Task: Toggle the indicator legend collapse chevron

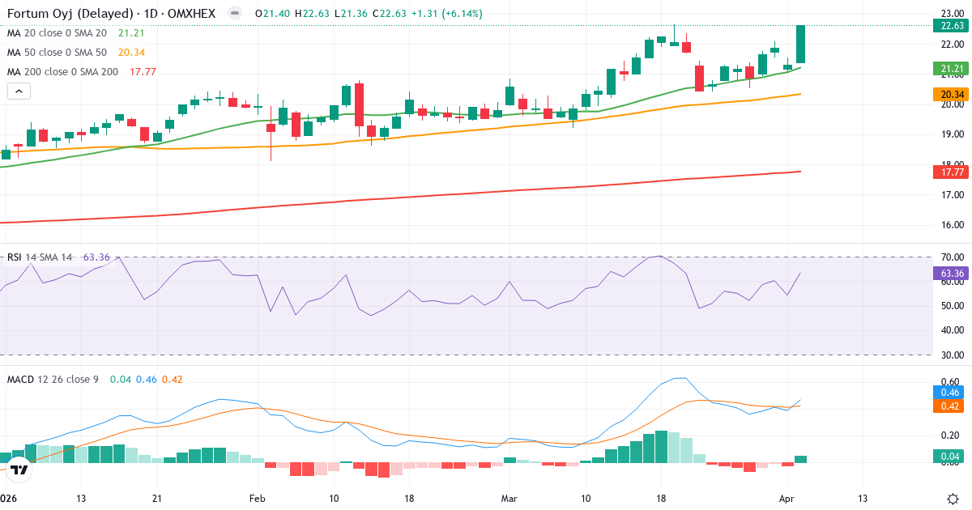Action: click(x=18, y=91)
